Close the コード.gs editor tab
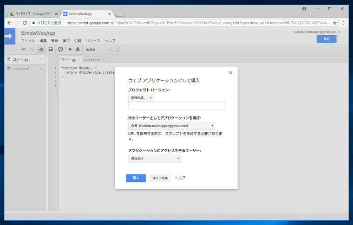Screen dimensions: 353x225 tap(78, 60)
